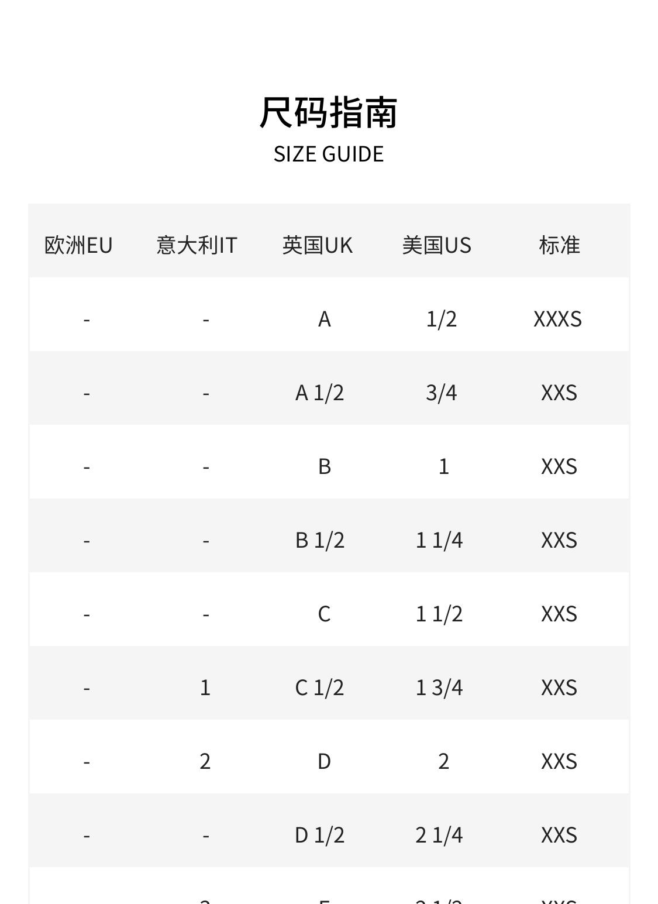Select the SIZE GUIDE subtitle text

click(329, 154)
